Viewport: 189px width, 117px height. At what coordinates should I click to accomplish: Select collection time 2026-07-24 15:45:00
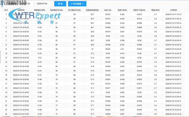21,88
